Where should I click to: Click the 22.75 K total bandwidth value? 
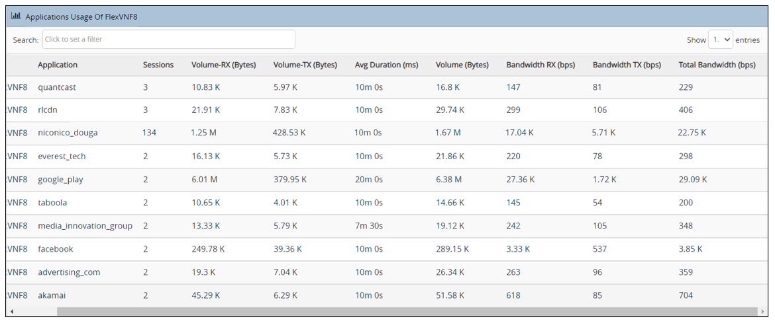click(x=692, y=133)
